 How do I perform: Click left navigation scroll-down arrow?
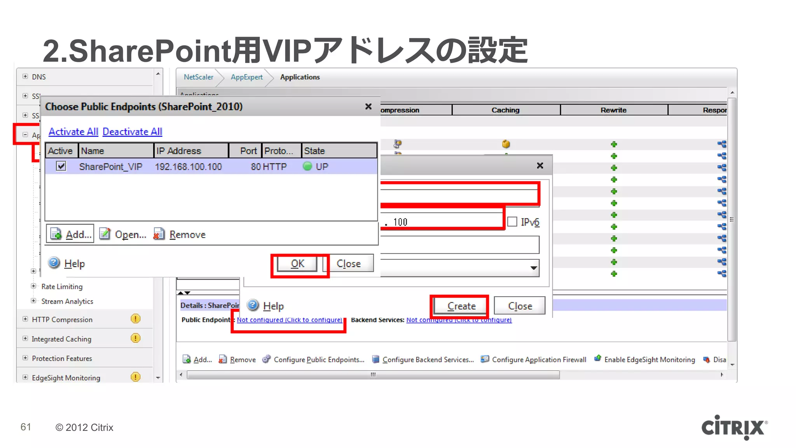(x=158, y=378)
